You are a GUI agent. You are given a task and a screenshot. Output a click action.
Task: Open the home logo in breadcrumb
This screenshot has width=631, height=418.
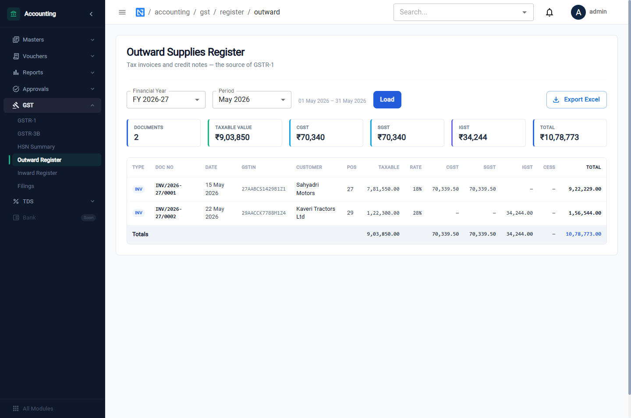coord(140,12)
